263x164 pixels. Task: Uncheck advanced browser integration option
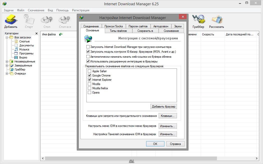click(x=88, y=61)
